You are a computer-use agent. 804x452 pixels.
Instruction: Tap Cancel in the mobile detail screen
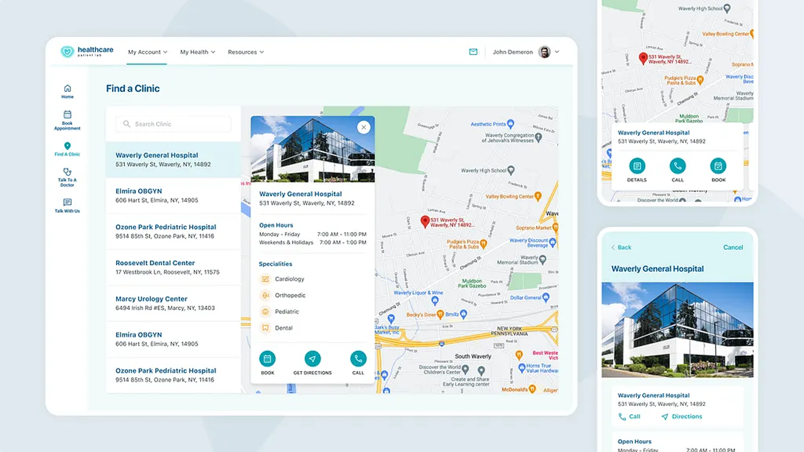733,247
